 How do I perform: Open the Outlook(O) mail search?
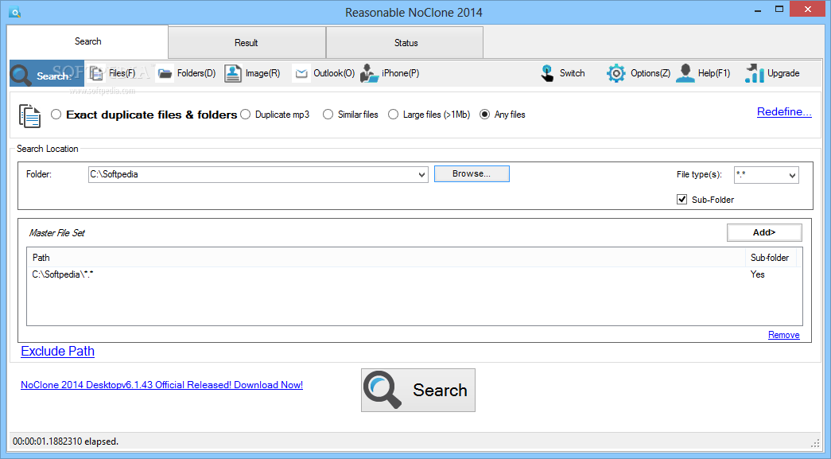[324, 73]
